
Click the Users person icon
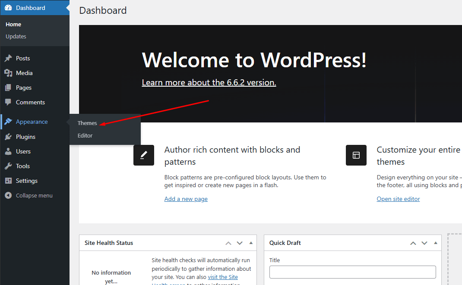[8, 151]
